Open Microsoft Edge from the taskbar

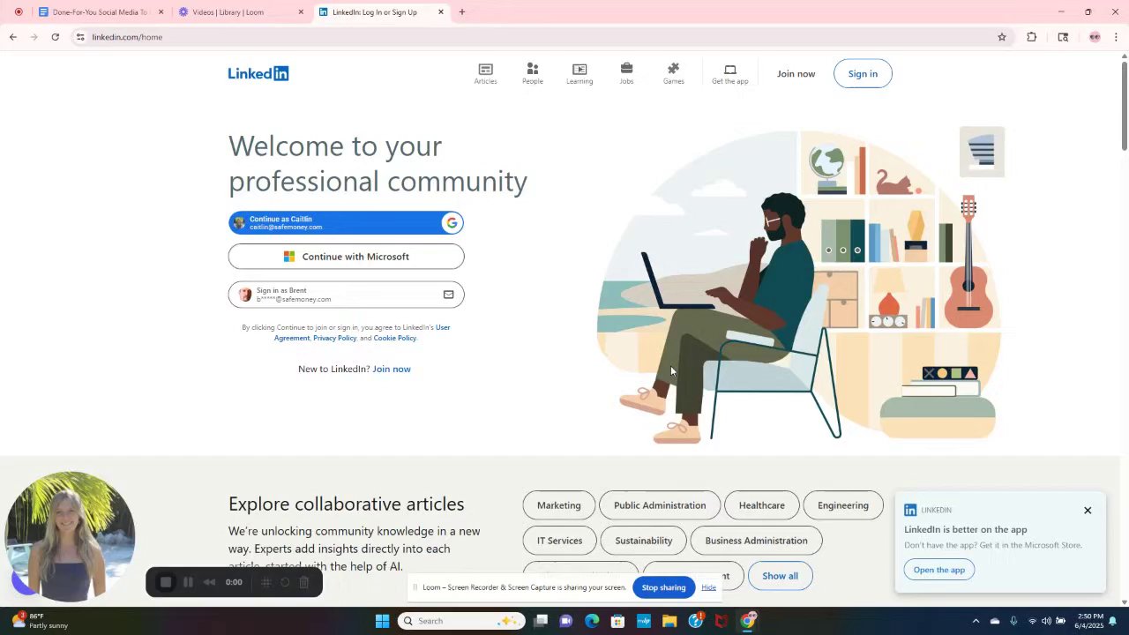pyautogui.click(x=592, y=621)
